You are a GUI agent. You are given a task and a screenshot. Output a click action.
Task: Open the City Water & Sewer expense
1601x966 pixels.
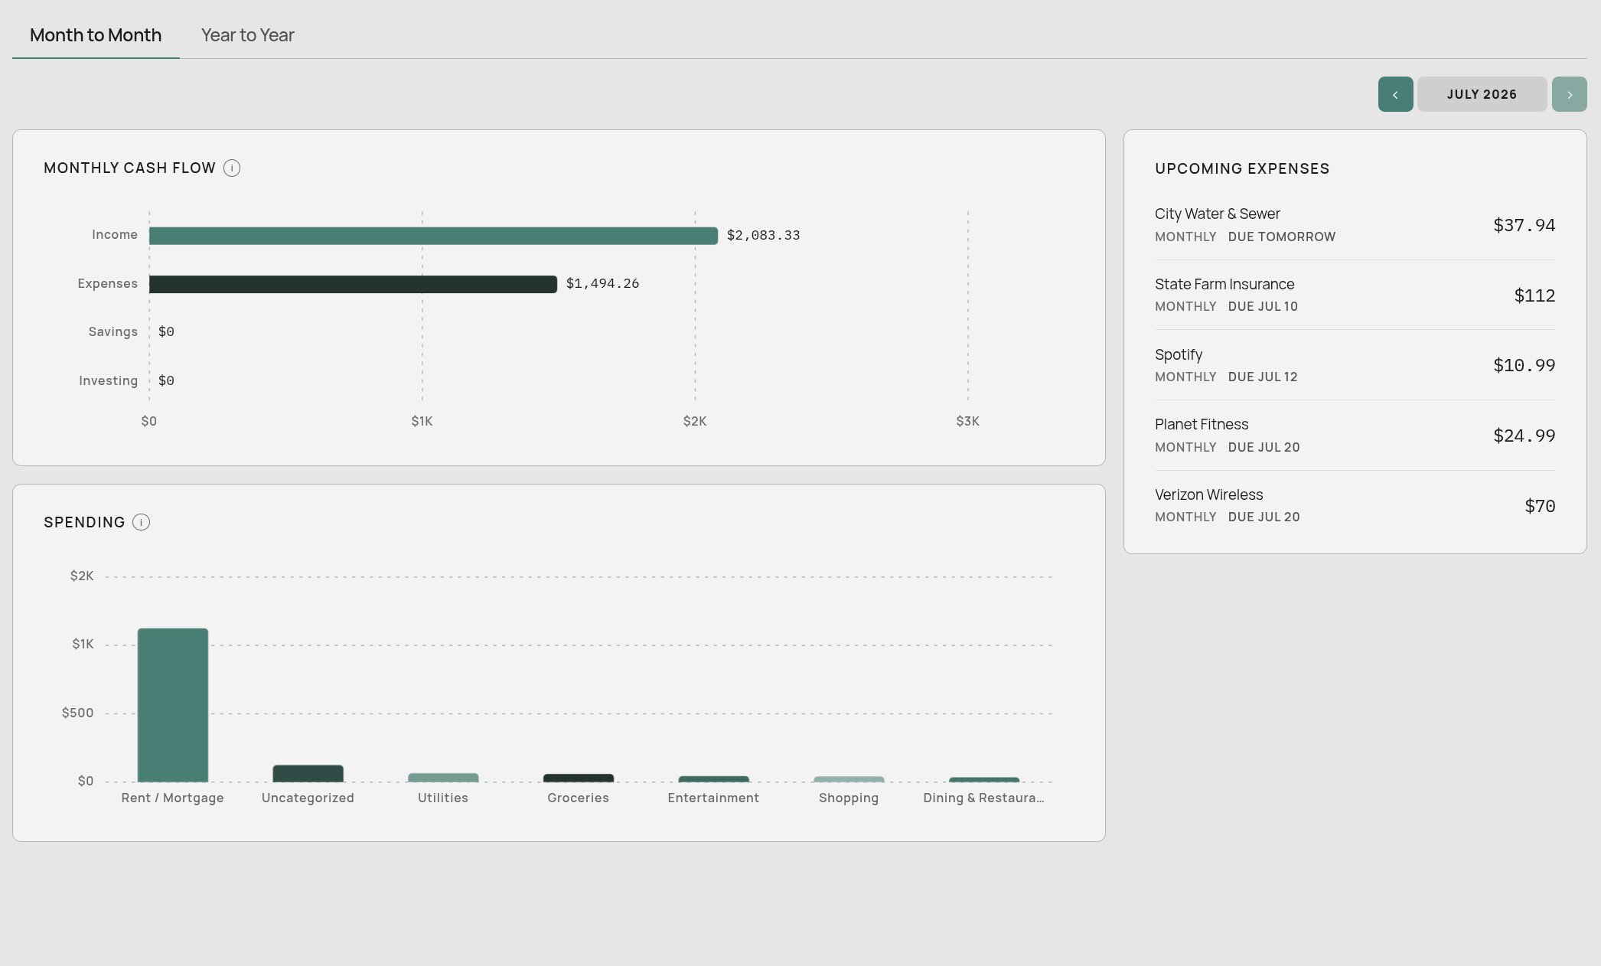(1355, 225)
